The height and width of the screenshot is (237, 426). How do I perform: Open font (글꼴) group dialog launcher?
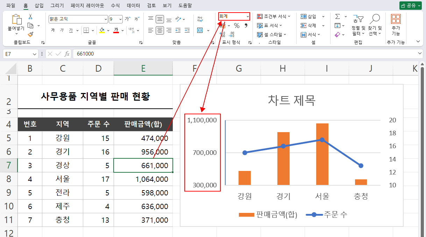pyautogui.click(x=141, y=42)
